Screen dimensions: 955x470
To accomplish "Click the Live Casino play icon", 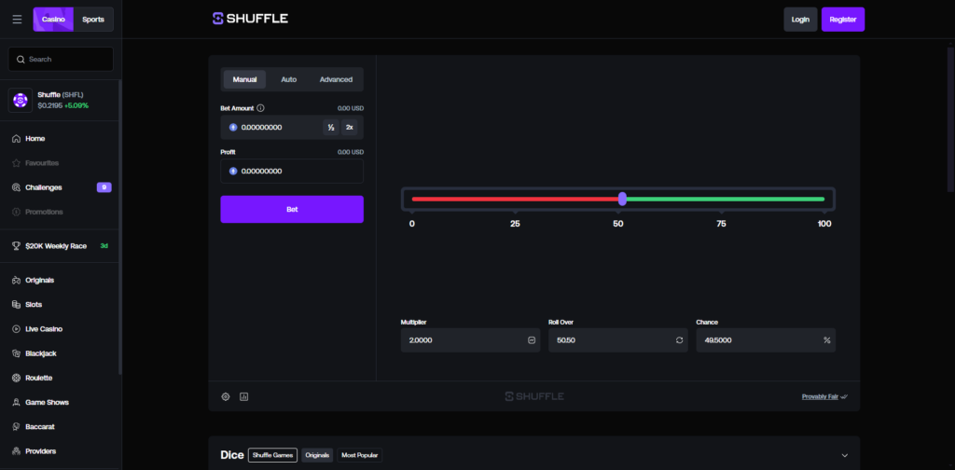I will (x=17, y=329).
